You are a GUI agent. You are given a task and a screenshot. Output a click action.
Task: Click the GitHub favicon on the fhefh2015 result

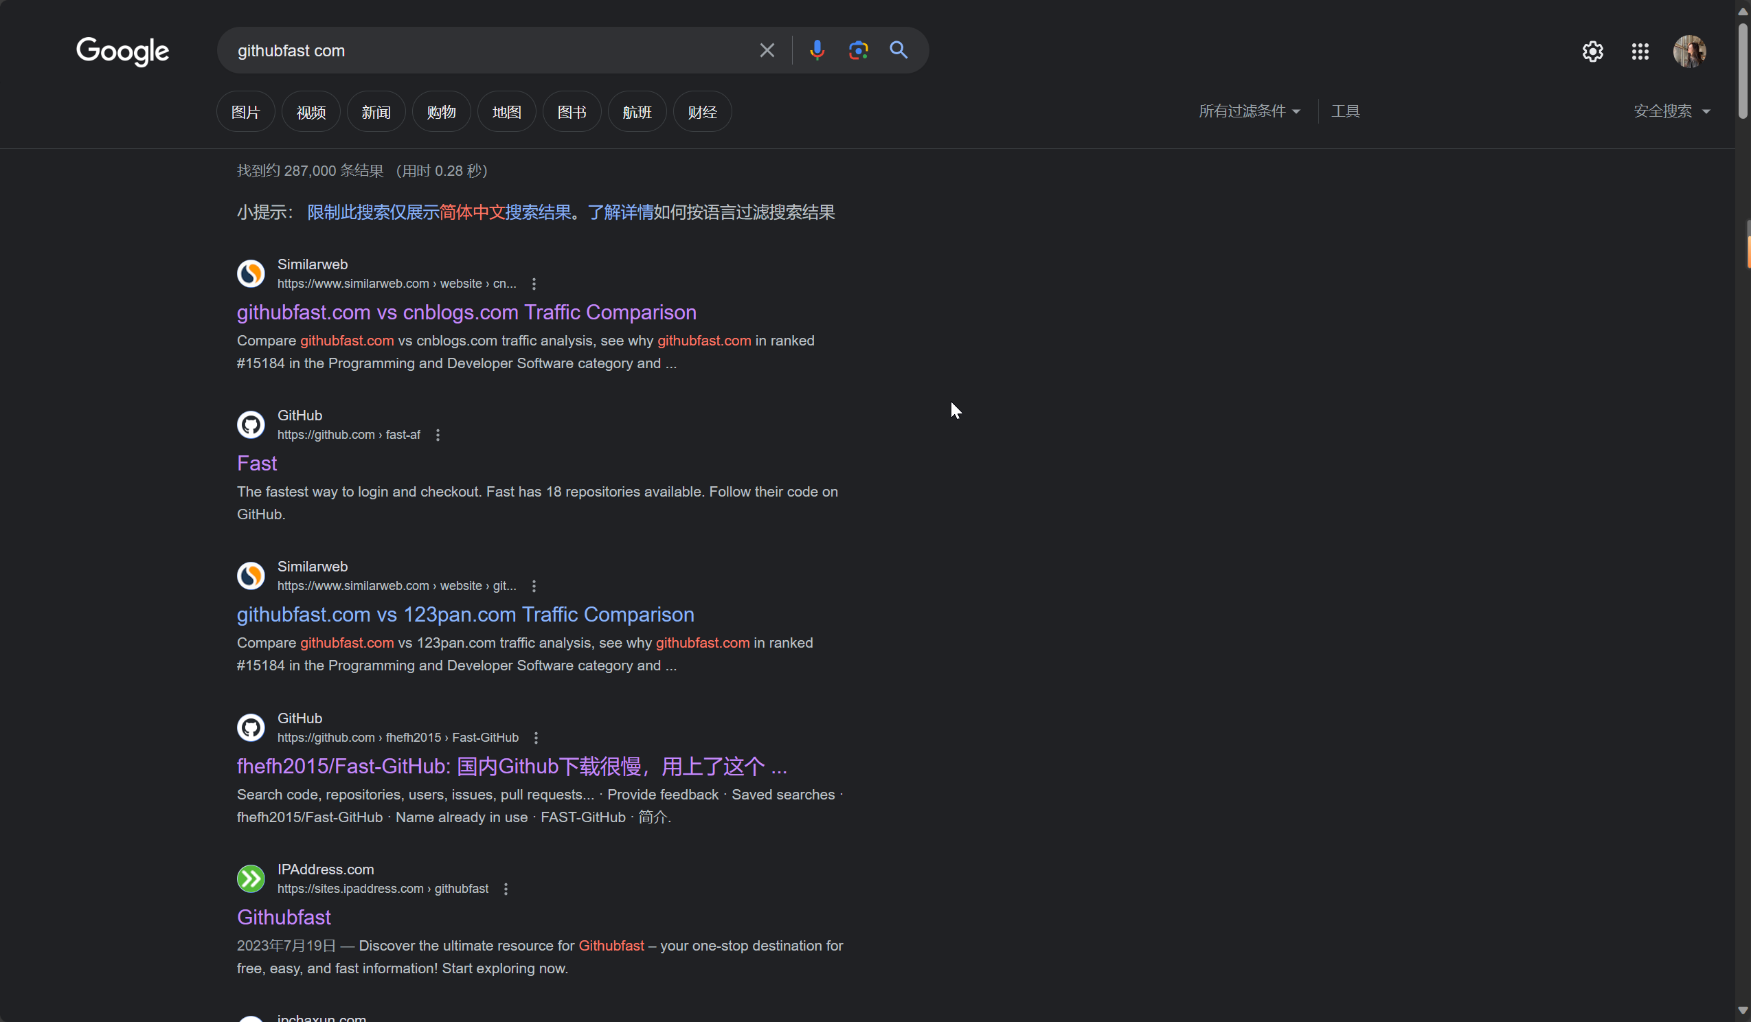point(250,727)
